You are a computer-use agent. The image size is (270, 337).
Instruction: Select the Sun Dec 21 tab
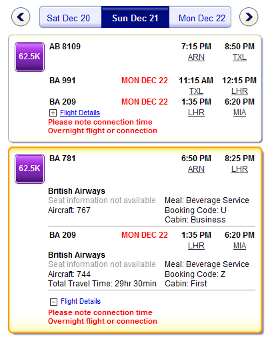(x=135, y=17)
